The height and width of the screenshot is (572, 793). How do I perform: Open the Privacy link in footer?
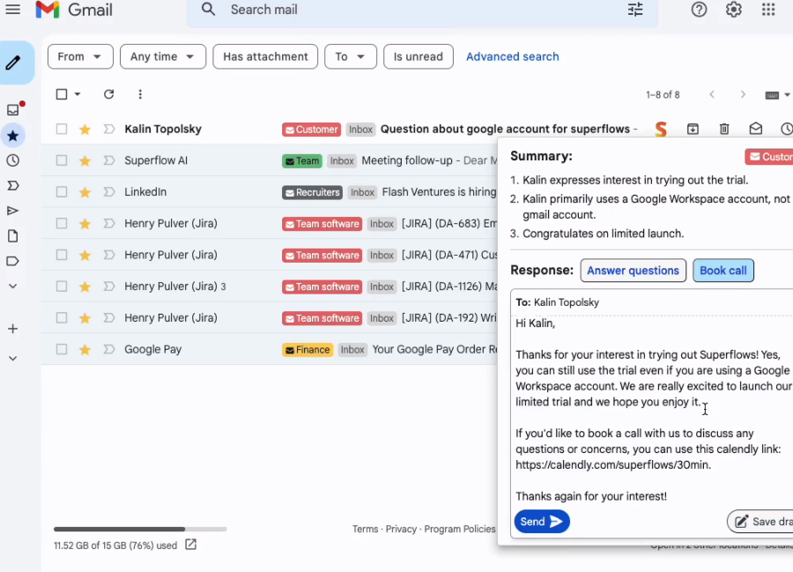pyautogui.click(x=401, y=529)
